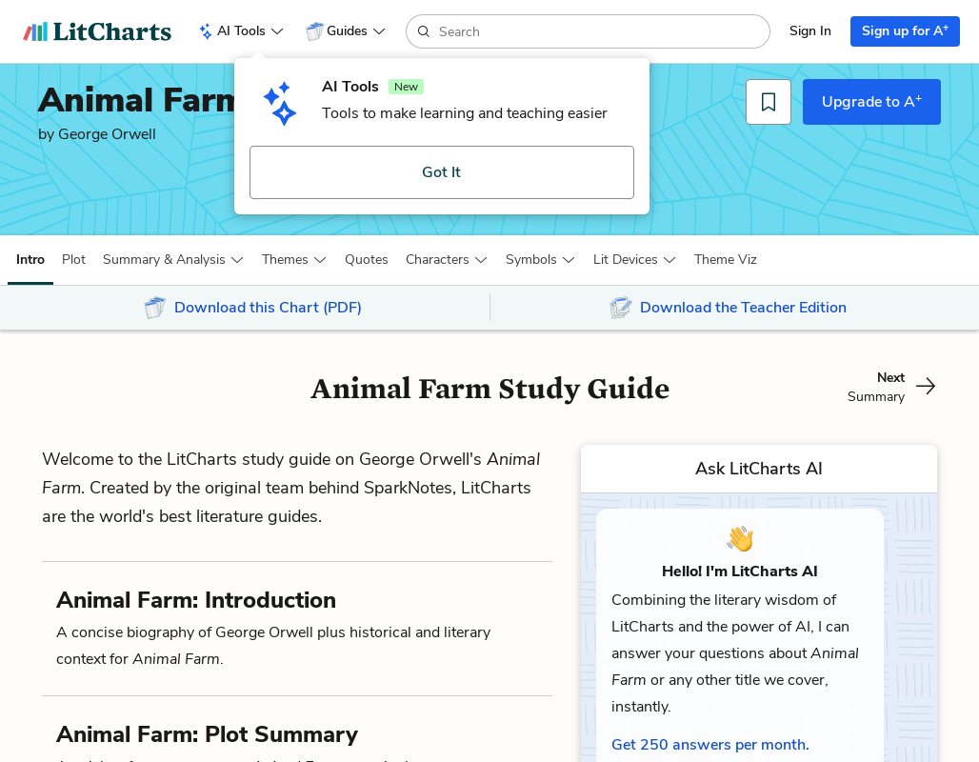The width and height of the screenshot is (979, 762).
Task: Dismiss popup with Got It button
Action: [442, 172]
